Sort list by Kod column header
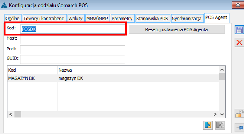 point(32,70)
